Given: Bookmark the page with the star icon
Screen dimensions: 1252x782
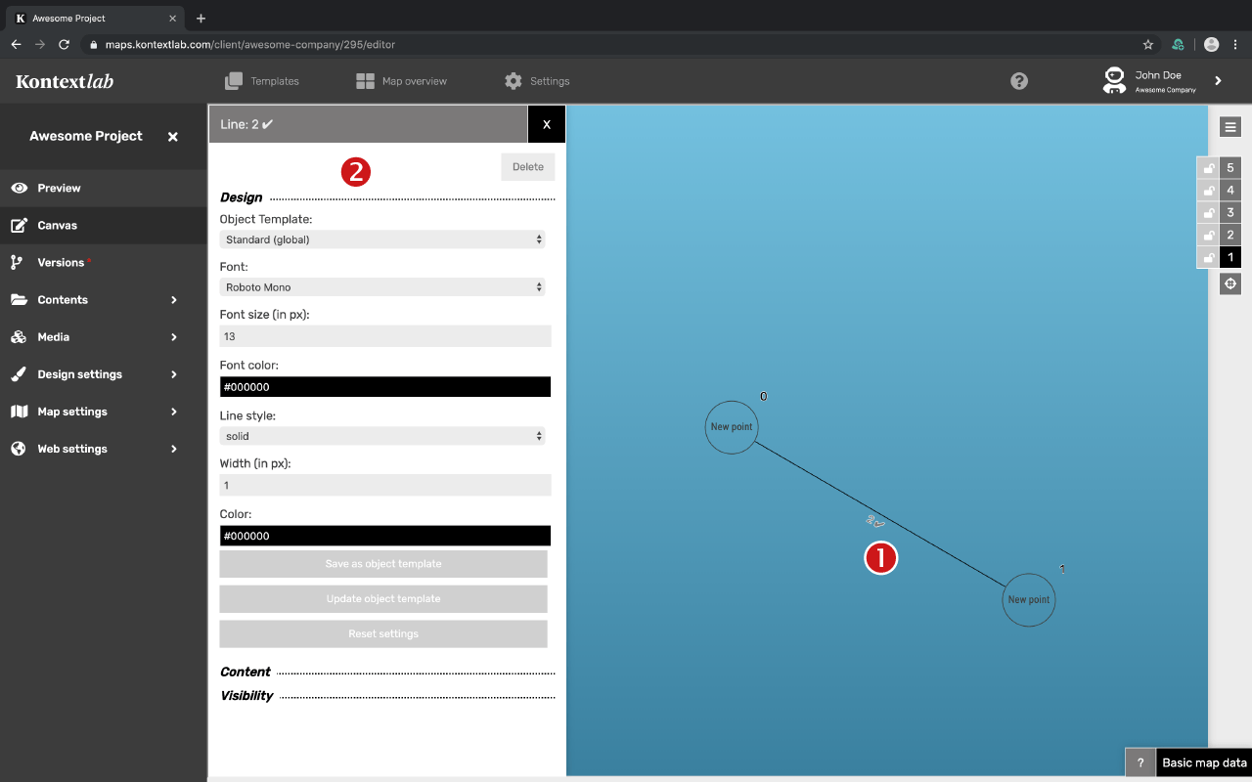Looking at the screenshot, I should point(1148,44).
